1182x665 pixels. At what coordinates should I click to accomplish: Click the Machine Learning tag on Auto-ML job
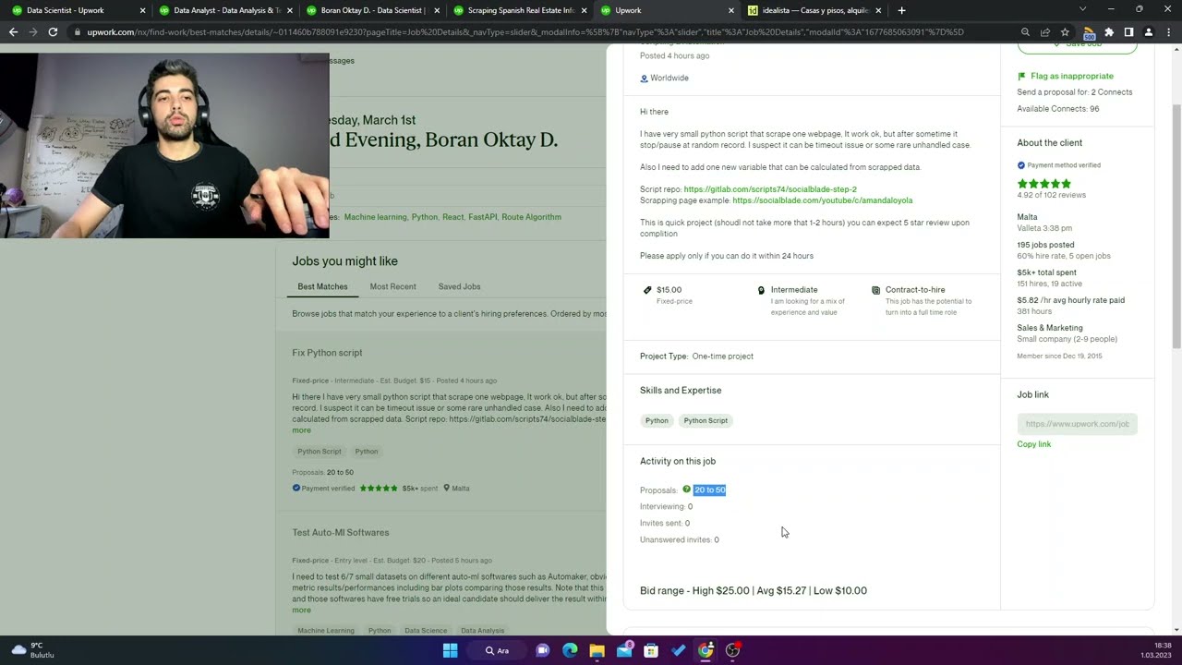click(326, 631)
